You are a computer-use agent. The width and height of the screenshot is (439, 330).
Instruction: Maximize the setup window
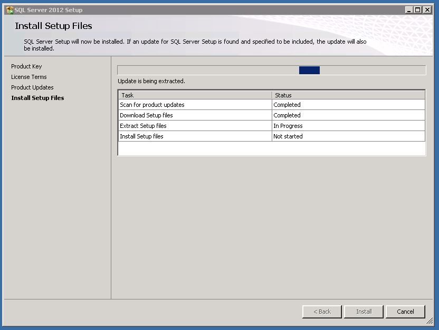click(418, 10)
